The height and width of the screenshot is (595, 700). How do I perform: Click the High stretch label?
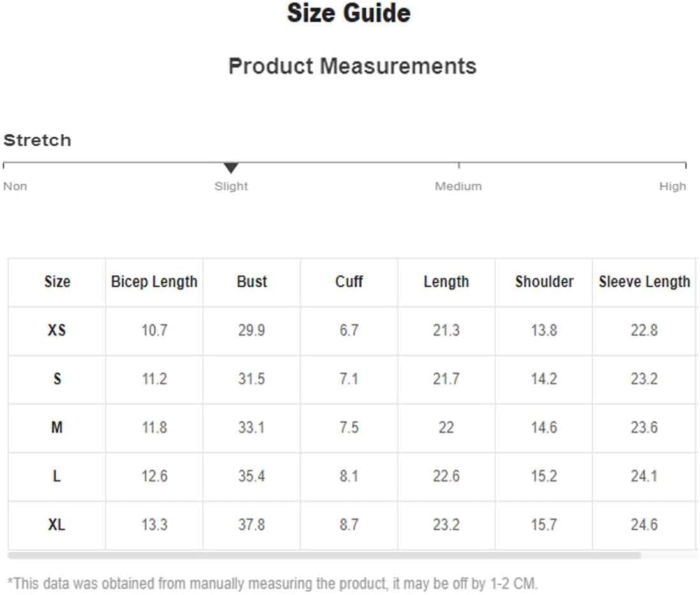click(x=673, y=186)
